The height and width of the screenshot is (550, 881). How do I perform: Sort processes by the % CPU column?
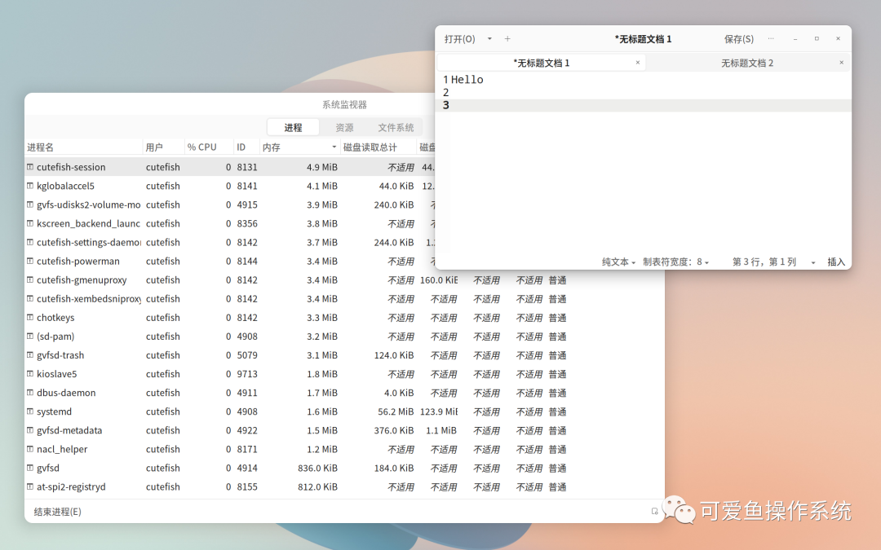(201, 147)
